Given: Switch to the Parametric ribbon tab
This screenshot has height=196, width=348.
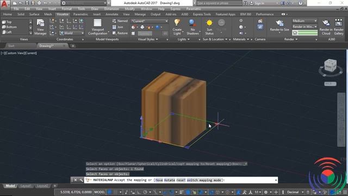Looking at the screenshot, I should [80, 14].
